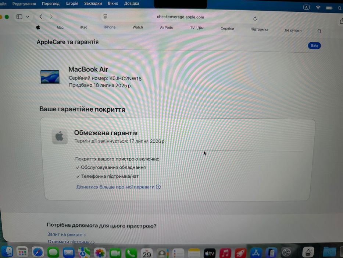Click the battery status icon
This screenshot has width=343, height=258.
[x=329, y=8]
